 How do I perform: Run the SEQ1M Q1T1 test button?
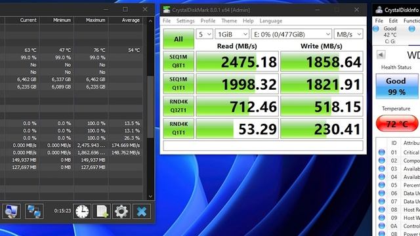point(178,84)
